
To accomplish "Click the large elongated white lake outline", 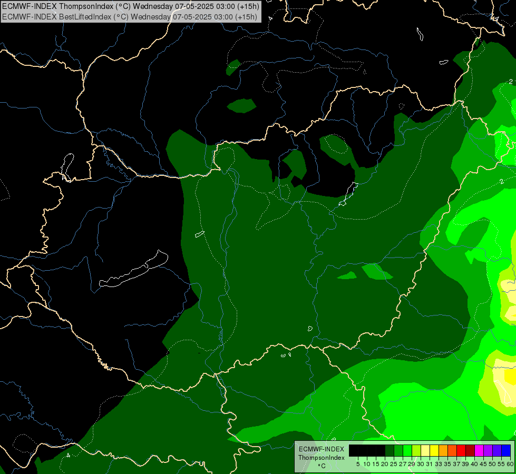I will tap(134, 269).
